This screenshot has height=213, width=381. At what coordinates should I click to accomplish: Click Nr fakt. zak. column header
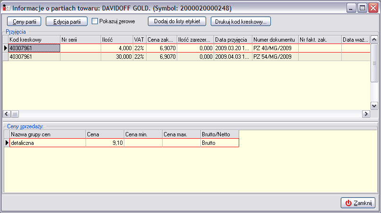pos(320,40)
